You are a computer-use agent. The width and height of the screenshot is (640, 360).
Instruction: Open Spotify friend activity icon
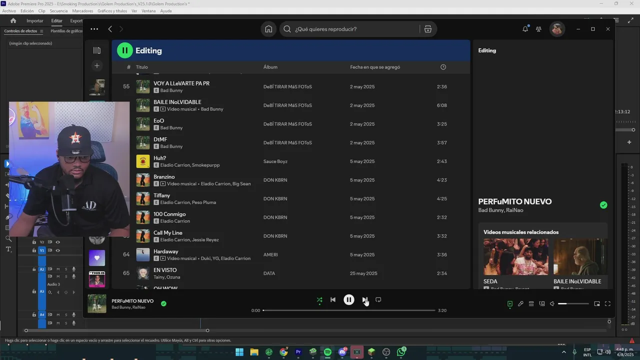[538, 29]
